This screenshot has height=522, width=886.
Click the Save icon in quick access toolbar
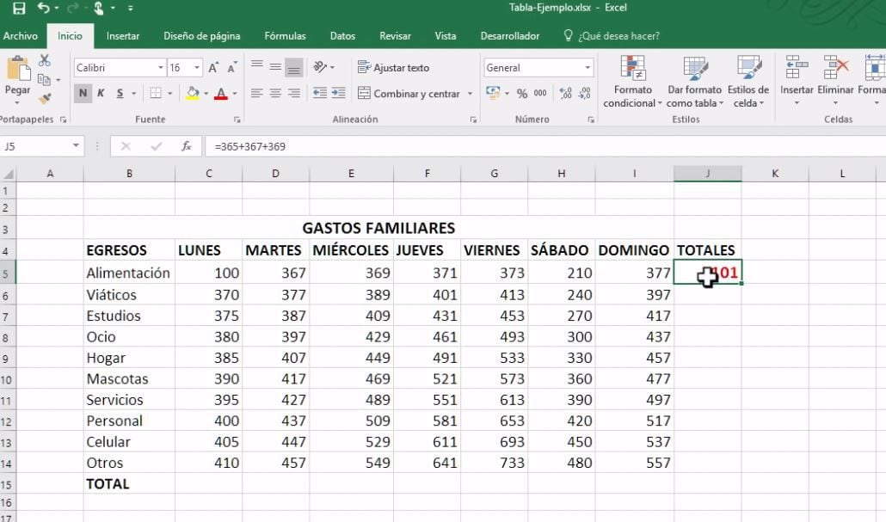pos(19,9)
